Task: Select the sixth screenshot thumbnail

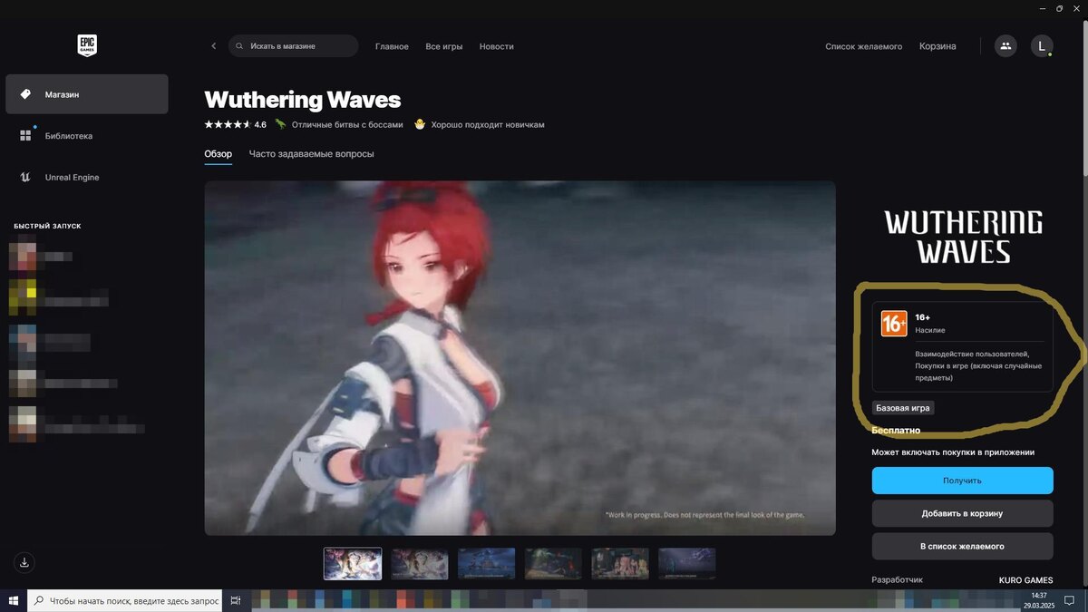Action: [687, 563]
